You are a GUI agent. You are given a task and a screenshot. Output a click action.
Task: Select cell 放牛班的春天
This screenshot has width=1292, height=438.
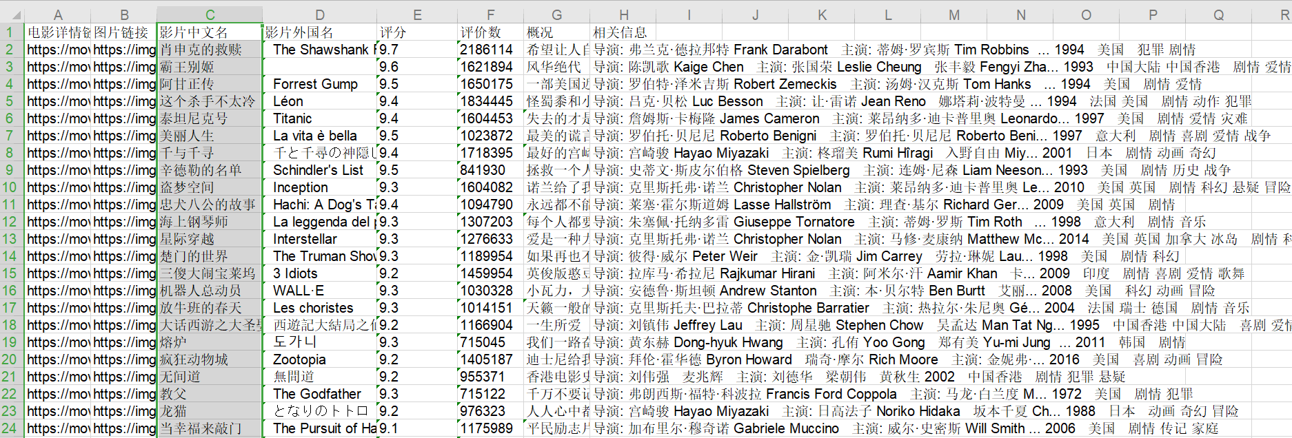coord(210,307)
